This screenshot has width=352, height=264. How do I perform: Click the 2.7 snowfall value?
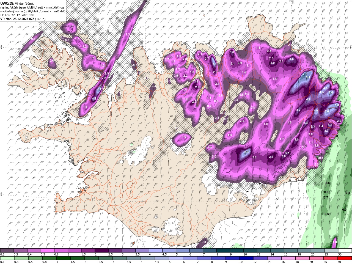click(207, 59)
